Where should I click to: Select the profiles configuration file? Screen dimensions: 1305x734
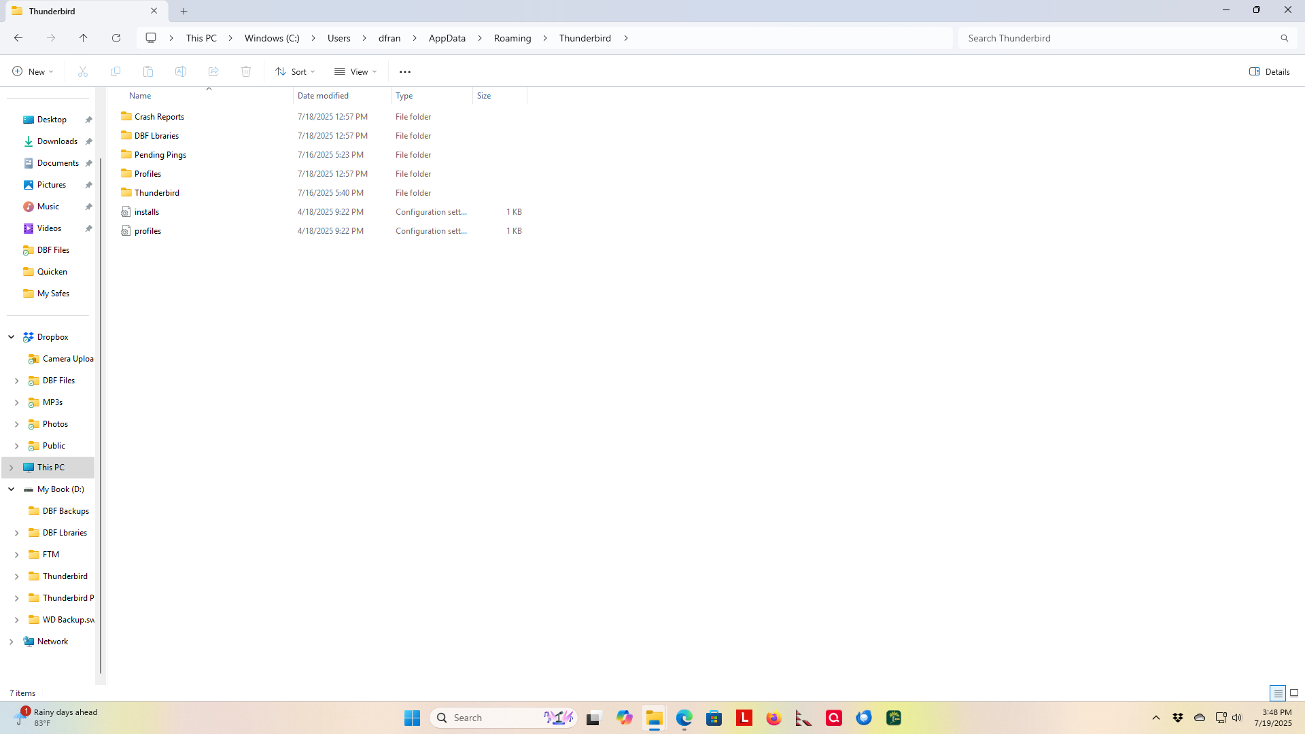(x=147, y=231)
